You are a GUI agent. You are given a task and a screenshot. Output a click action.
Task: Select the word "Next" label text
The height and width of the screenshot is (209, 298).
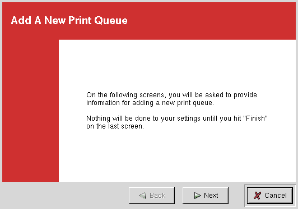[x=211, y=196]
